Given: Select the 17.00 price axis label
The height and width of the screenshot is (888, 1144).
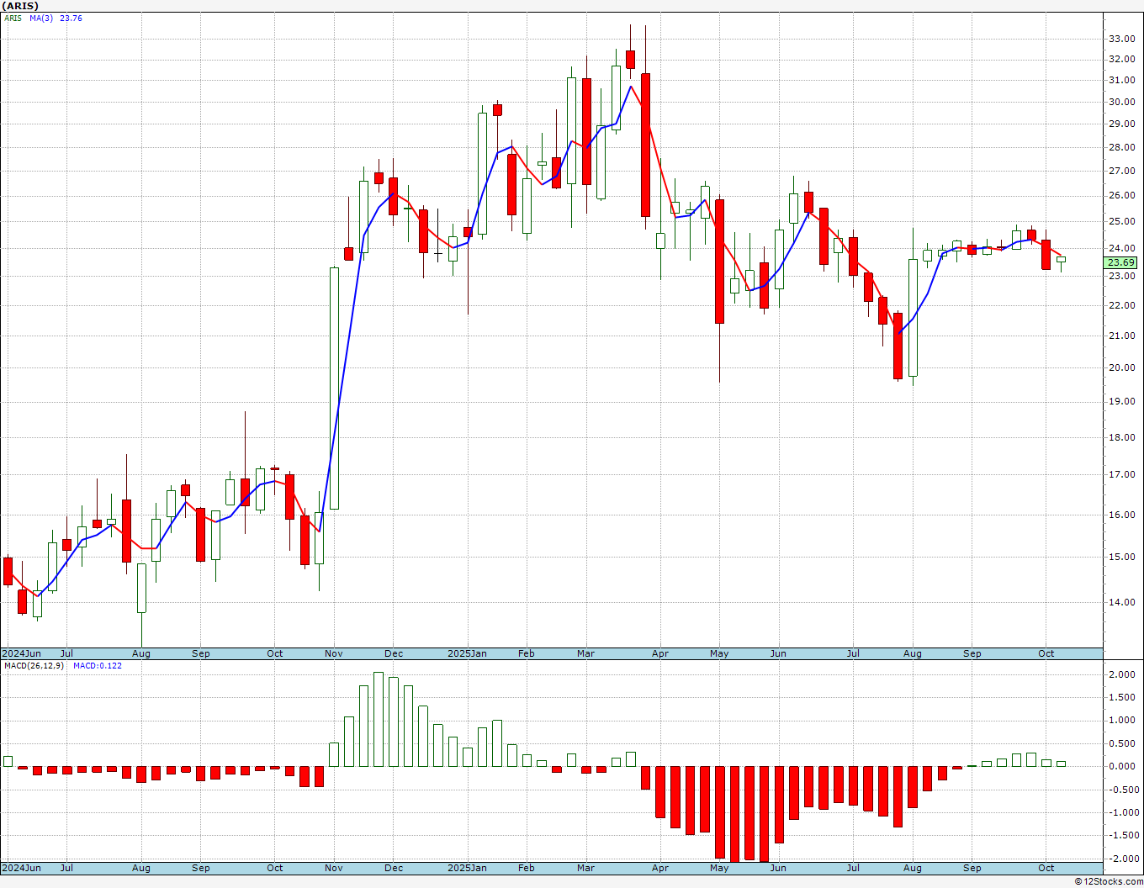Looking at the screenshot, I should point(1121,475).
